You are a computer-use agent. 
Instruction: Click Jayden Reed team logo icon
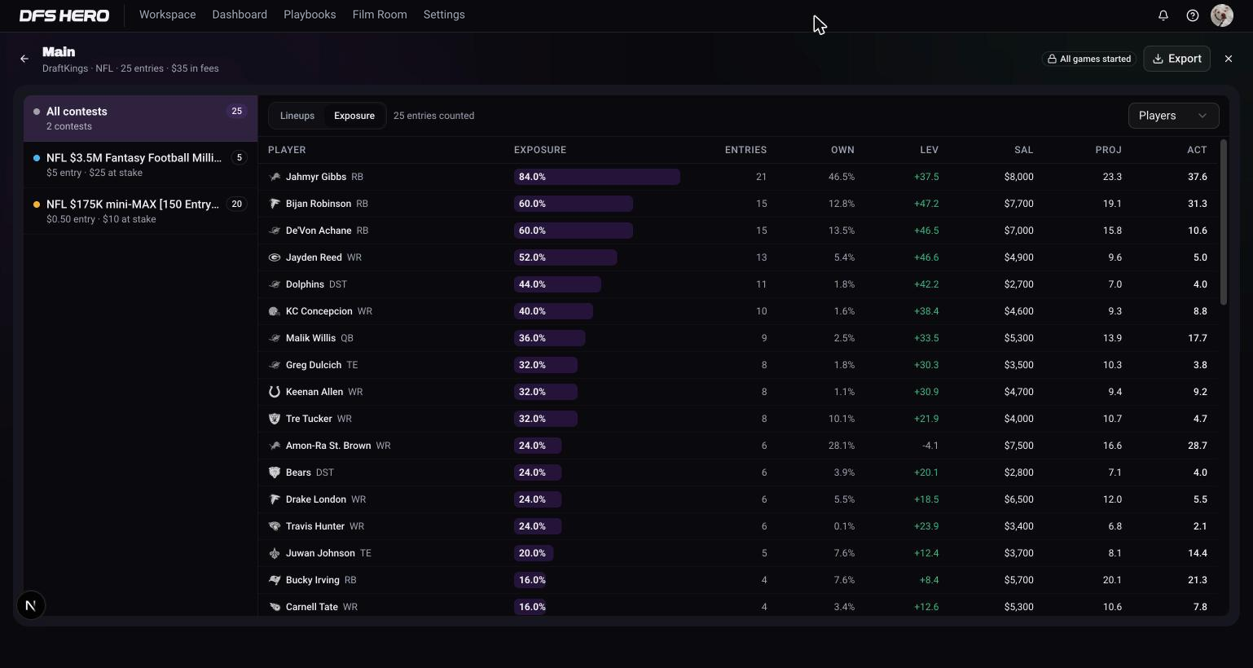click(x=275, y=257)
